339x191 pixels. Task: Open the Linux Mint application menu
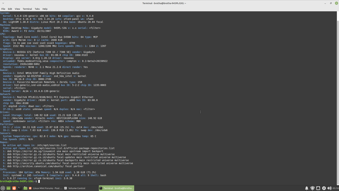(3, 188)
